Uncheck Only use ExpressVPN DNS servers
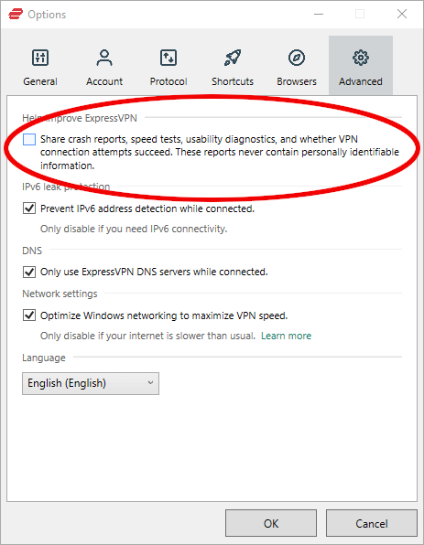This screenshot has height=545, width=424. pyautogui.click(x=29, y=272)
